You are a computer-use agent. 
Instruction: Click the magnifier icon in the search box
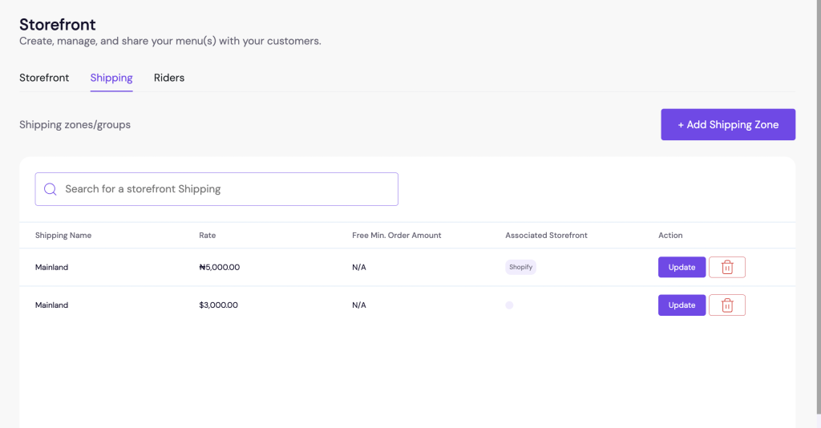[x=51, y=189]
